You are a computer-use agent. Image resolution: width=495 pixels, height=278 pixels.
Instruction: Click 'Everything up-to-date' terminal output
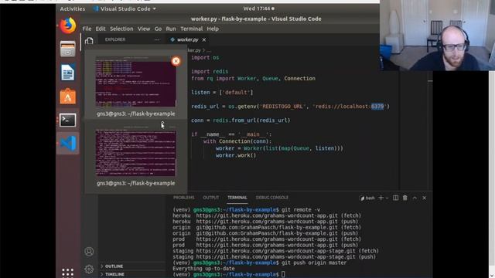click(203, 269)
